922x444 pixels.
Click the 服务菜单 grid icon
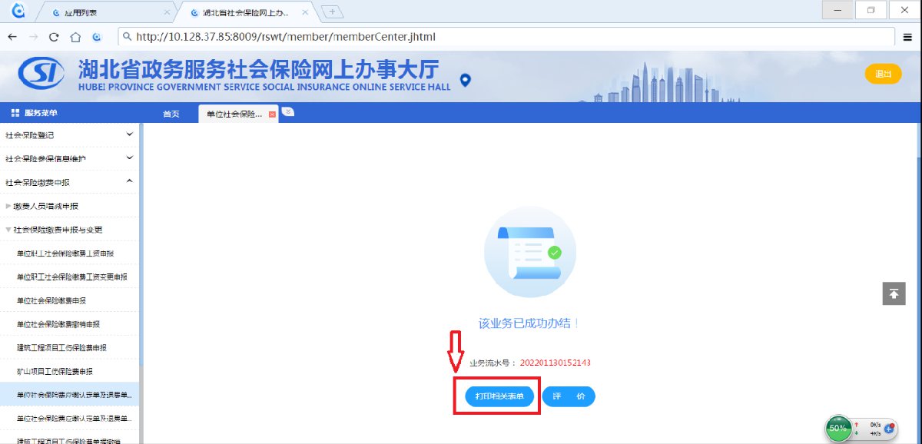[15, 113]
